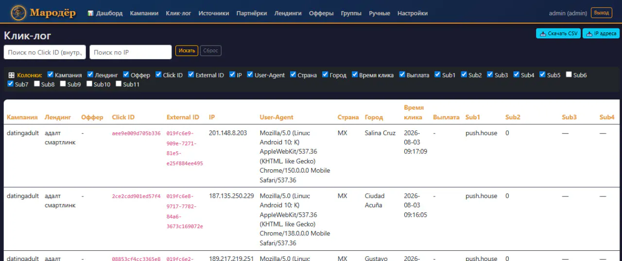The image size is (622, 261).
Task: Click the External ID starting 019fc6e9
Action: pos(185,148)
